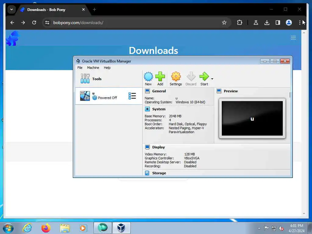This screenshot has width=312, height=234.
Task: Toggle Chrome side panel icon
Action: [278, 23]
